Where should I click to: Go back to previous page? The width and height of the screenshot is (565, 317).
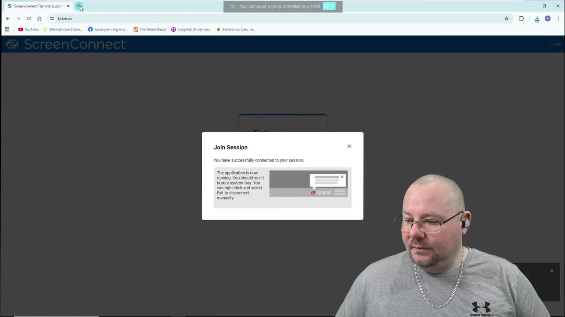(8, 18)
